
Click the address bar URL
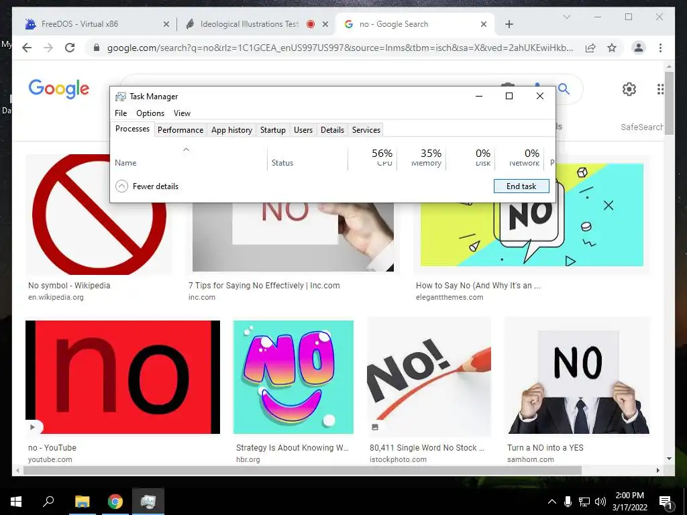(x=340, y=48)
